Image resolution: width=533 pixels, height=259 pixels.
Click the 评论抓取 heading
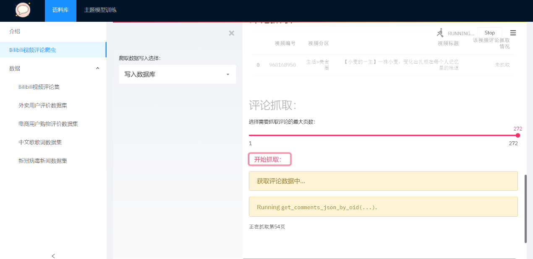point(273,105)
